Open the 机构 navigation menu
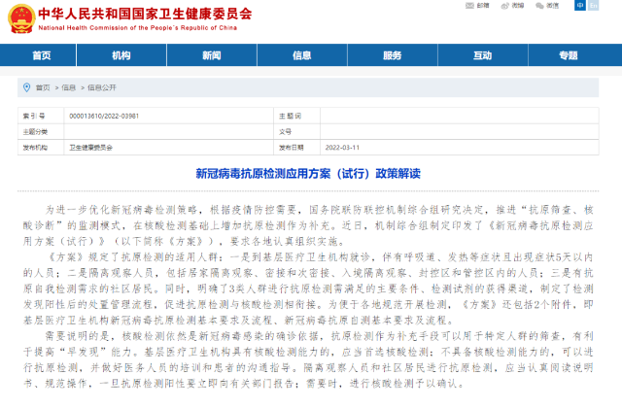This screenshot has width=622, height=408. pos(121,55)
